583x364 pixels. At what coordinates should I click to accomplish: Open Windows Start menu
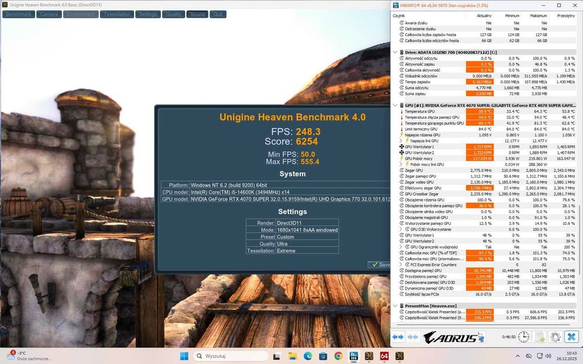pos(184,356)
